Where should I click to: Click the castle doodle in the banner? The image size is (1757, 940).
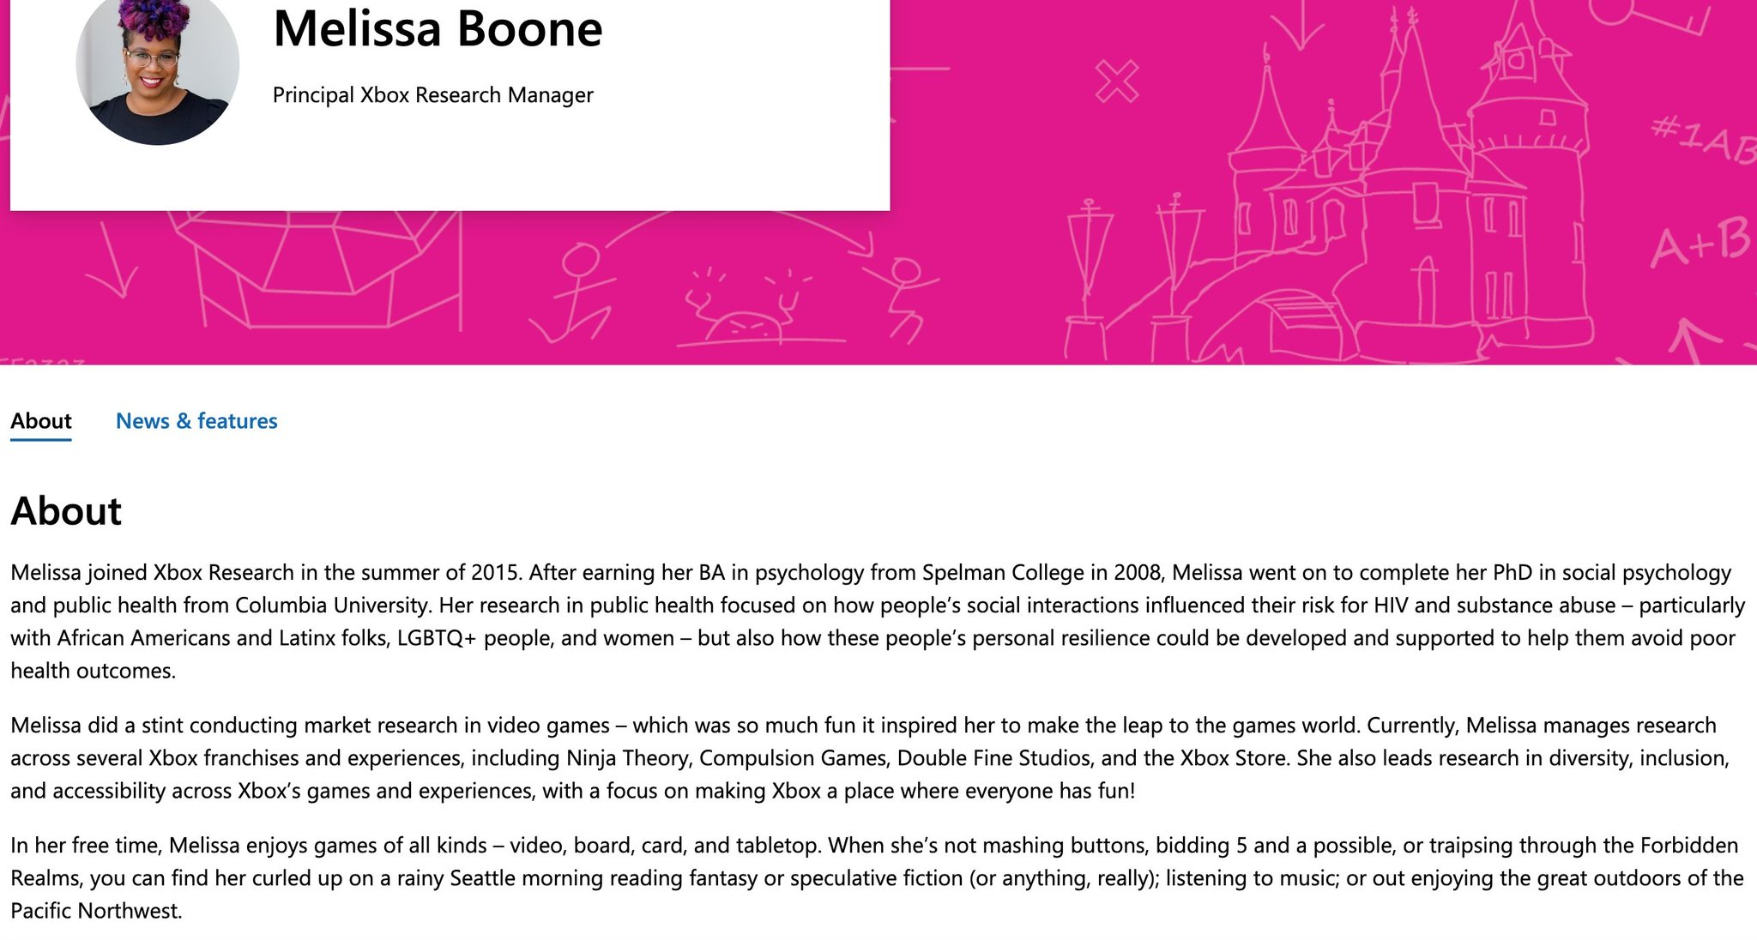pyautogui.click(x=1407, y=189)
